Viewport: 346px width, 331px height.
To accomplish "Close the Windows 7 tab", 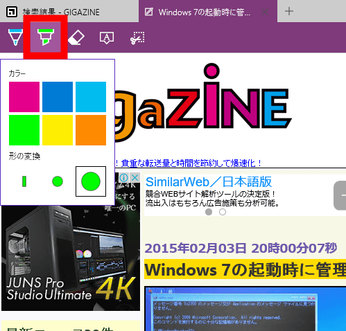I will [265, 12].
